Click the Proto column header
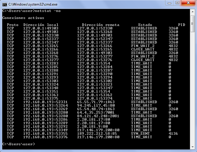This screenshot has width=197, height=152. [13, 25]
